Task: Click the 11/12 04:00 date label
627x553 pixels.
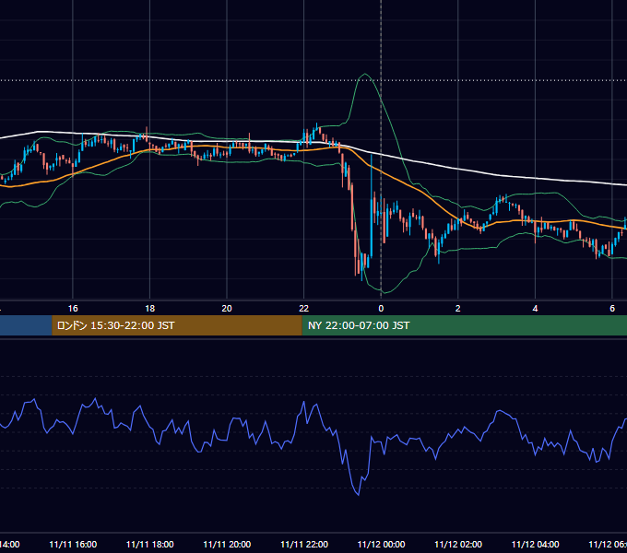Action: click(536, 544)
